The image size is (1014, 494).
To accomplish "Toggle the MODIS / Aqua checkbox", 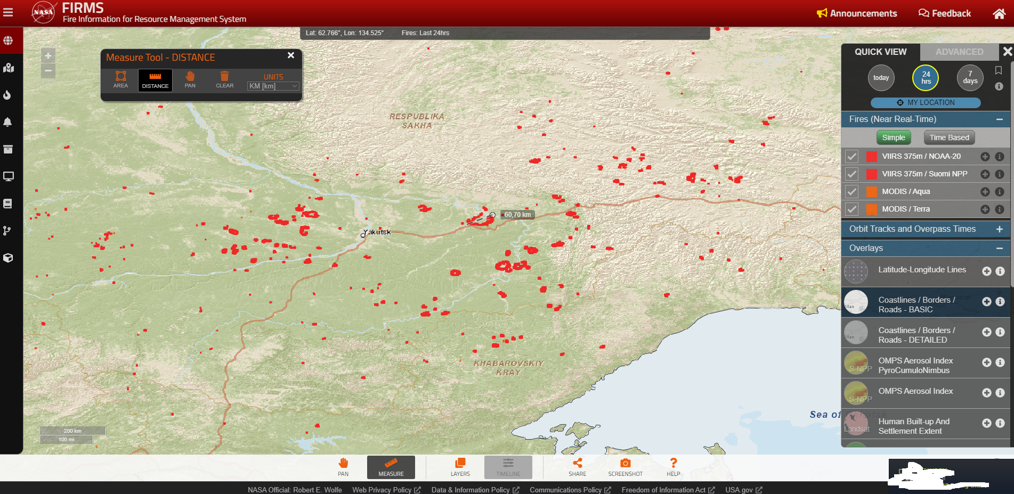I will point(852,192).
